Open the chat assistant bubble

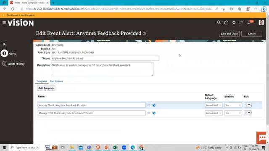(261, 138)
